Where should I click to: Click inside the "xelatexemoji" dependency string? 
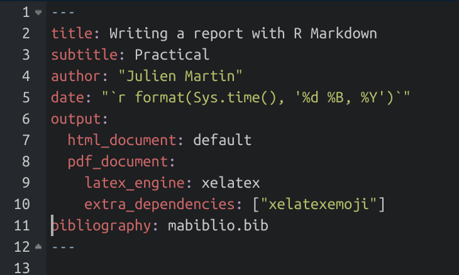coord(323,205)
